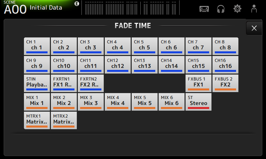Screen dimensions: 266x159
Task: Toggle fade for MIX 3
Action: coord(91,102)
